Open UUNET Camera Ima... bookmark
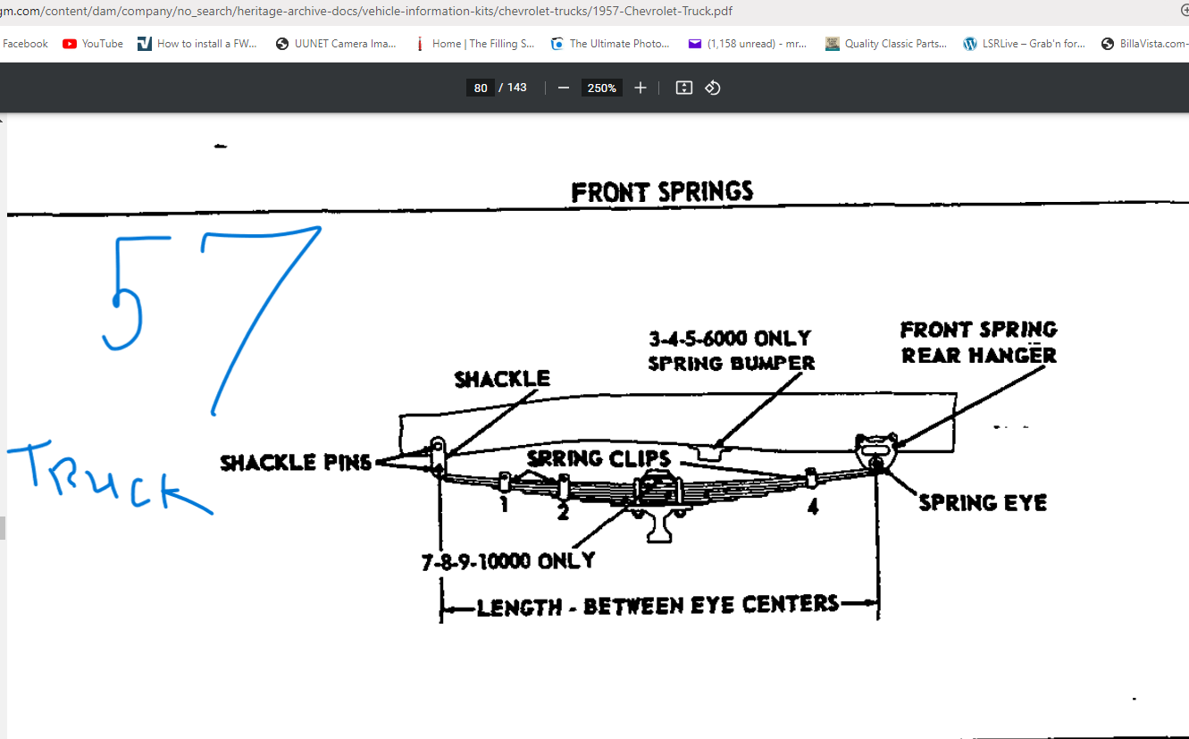The height and width of the screenshot is (739, 1189). click(x=336, y=44)
